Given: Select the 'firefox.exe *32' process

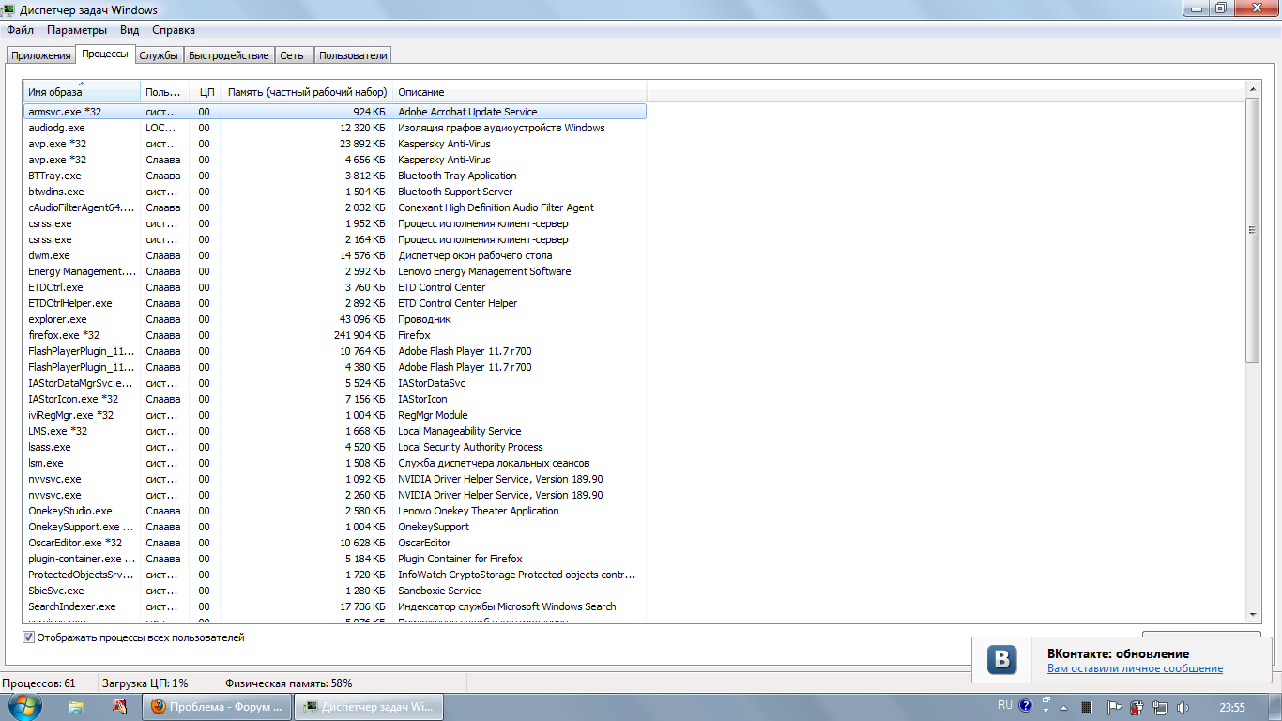Looking at the screenshot, I should (x=334, y=335).
